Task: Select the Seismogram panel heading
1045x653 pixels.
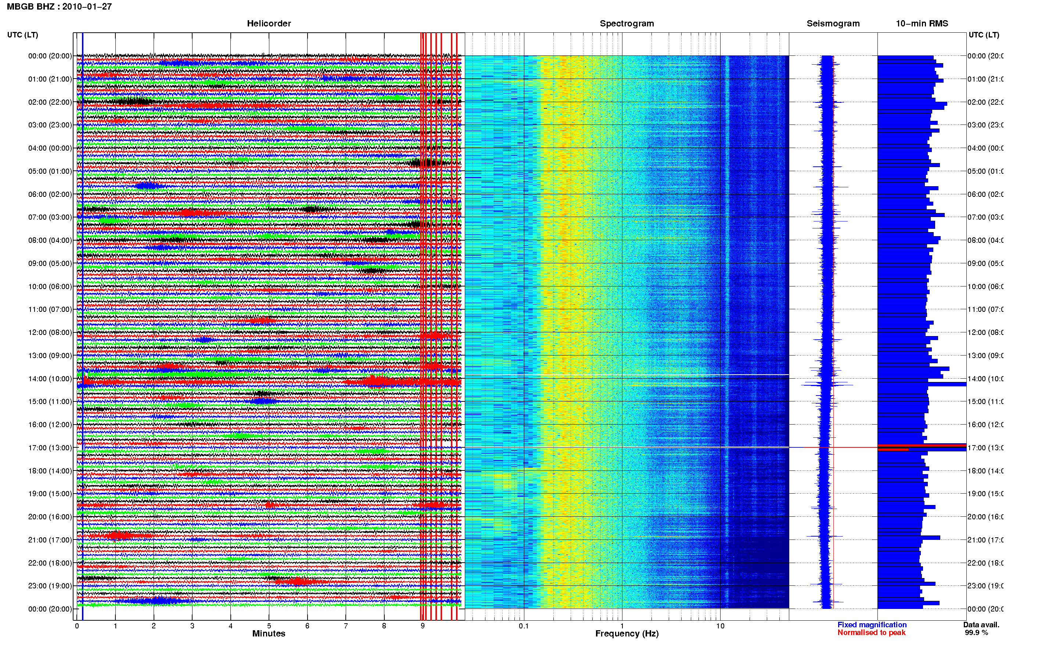Action: click(x=833, y=24)
